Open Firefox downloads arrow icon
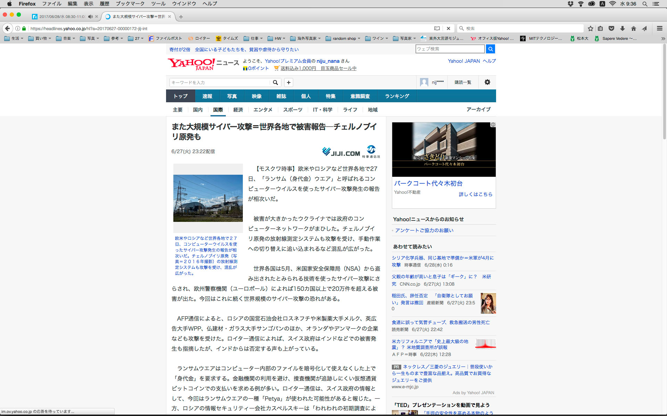This screenshot has height=416, width=667. point(623,28)
